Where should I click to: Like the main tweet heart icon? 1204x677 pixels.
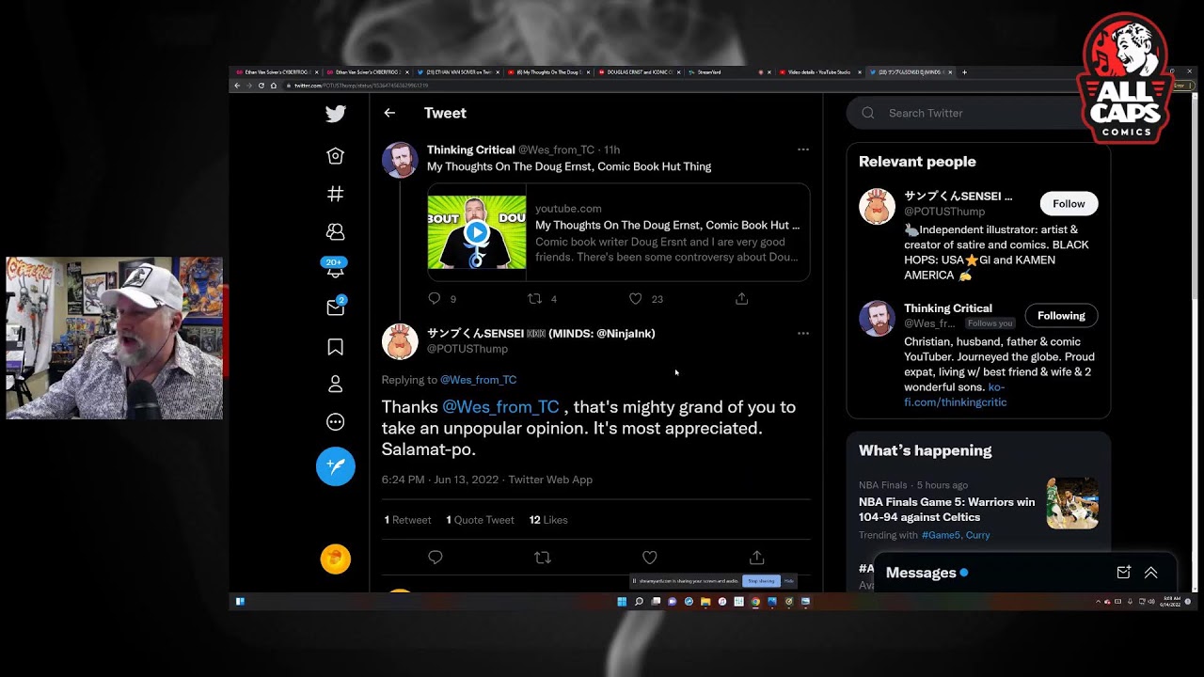click(x=649, y=558)
